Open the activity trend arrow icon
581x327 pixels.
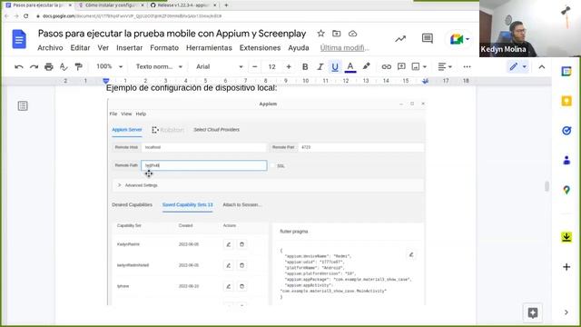coord(400,38)
